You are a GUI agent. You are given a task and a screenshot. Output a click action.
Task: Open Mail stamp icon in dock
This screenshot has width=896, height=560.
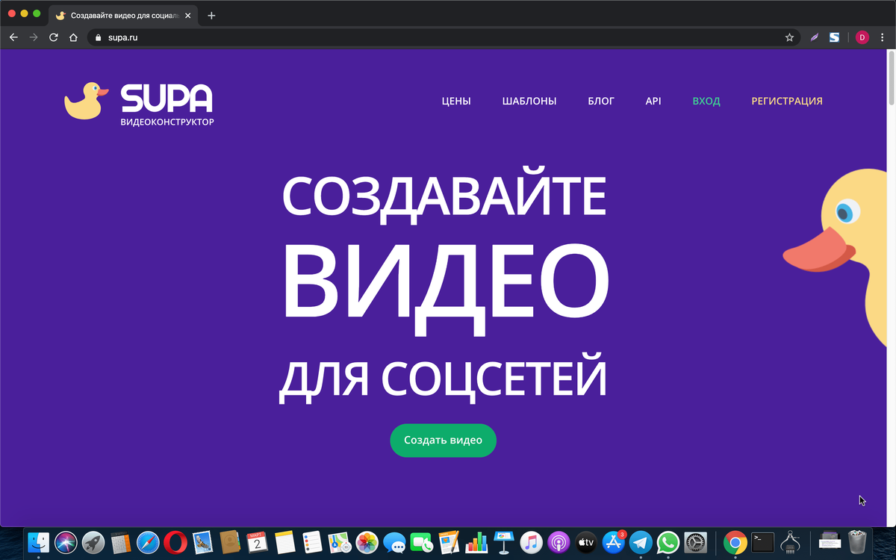click(x=203, y=542)
